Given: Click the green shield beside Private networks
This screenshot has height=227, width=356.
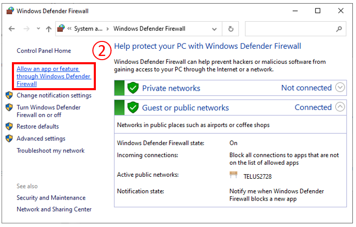Looking at the screenshot, I should point(133,88).
